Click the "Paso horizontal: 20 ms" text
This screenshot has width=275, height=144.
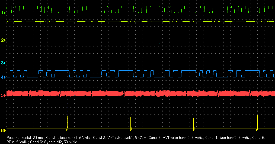(x=22, y=138)
